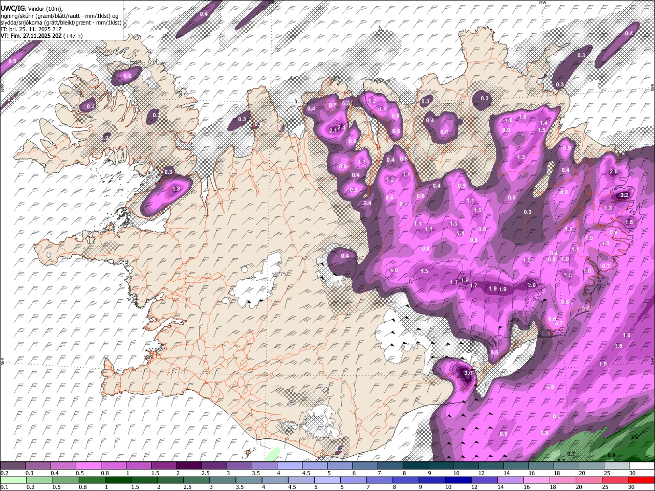Viewport: 655px width, 491px height.
Task: Click the 2.6 snowfall value on the map
Action: [x=614, y=172]
